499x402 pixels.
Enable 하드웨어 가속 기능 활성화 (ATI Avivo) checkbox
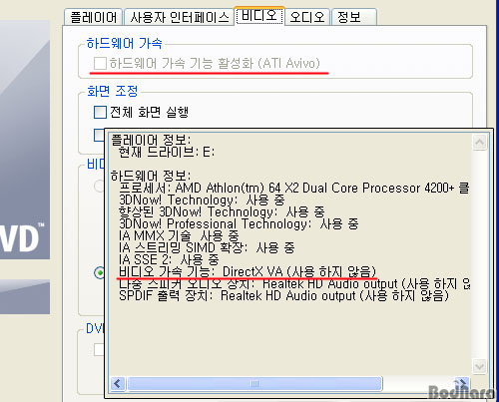[100, 63]
